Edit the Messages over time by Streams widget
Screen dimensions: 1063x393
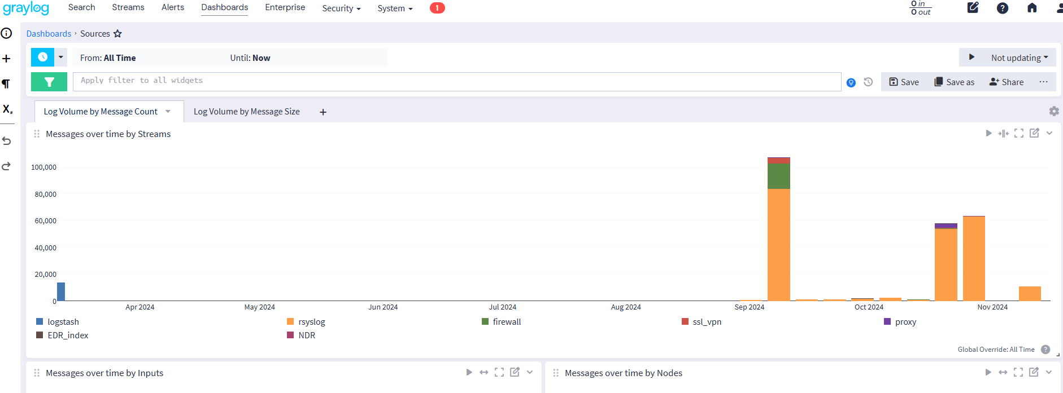point(1034,134)
